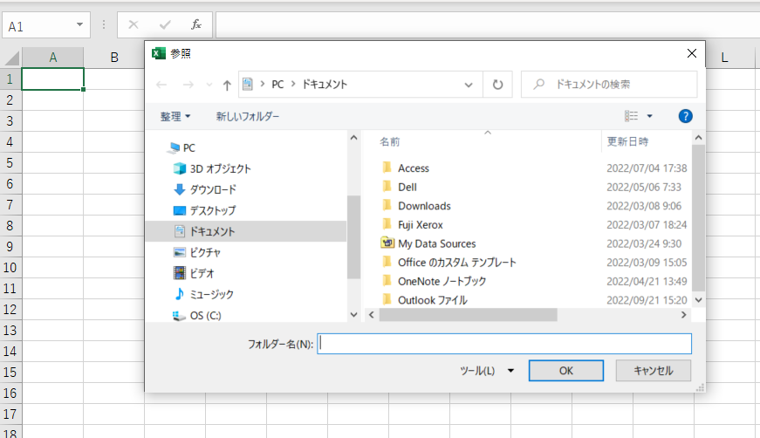Open the help question mark icon
This screenshot has height=438, width=760.
[x=685, y=116]
